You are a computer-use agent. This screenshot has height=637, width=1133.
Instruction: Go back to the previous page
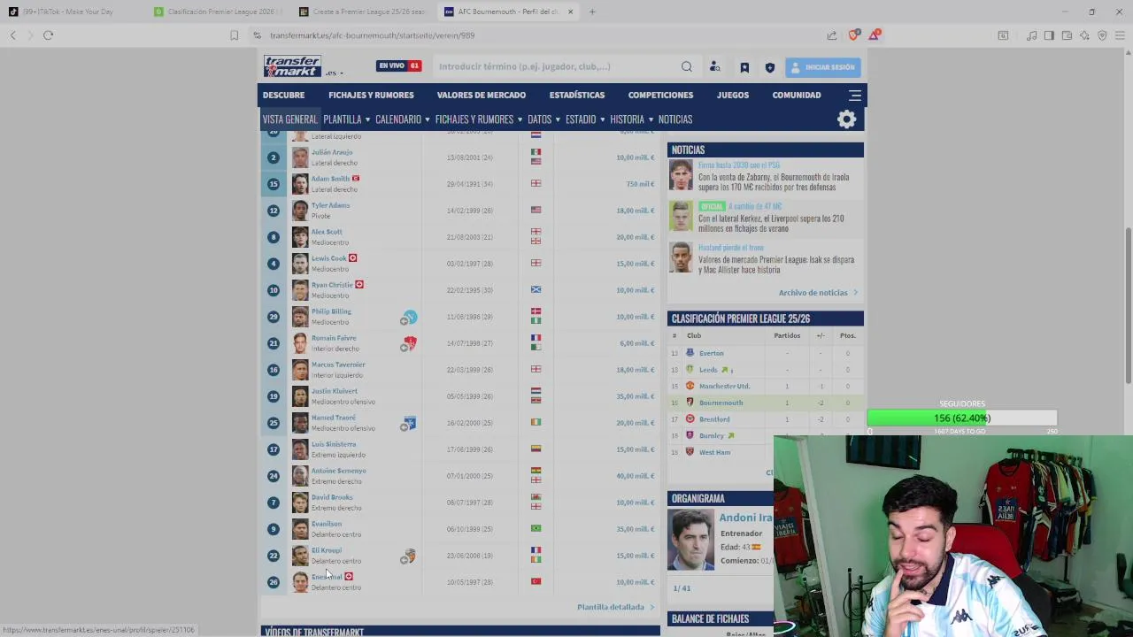click(13, 35)
